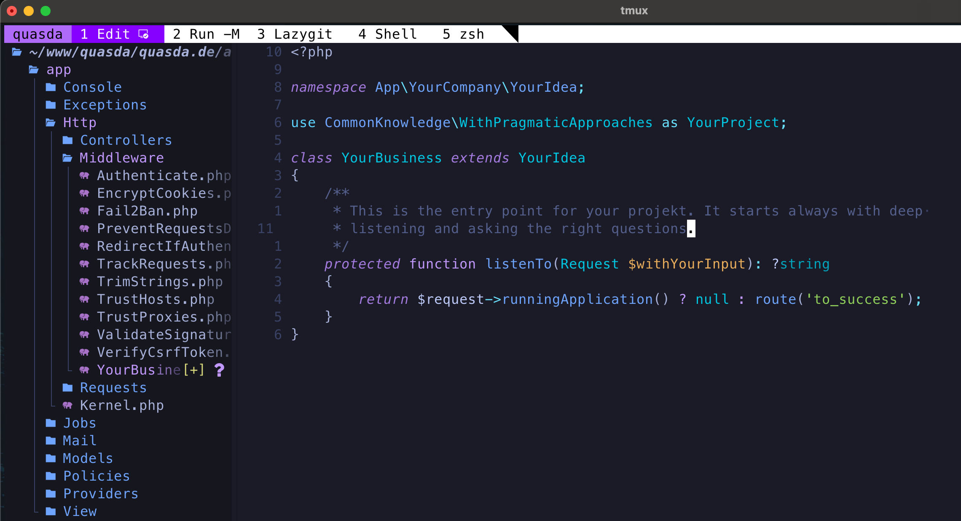Collapse the open Middleware folder

pos(121,158)
